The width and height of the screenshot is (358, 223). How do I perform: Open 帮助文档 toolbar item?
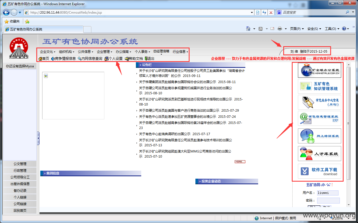click(134, 58)
